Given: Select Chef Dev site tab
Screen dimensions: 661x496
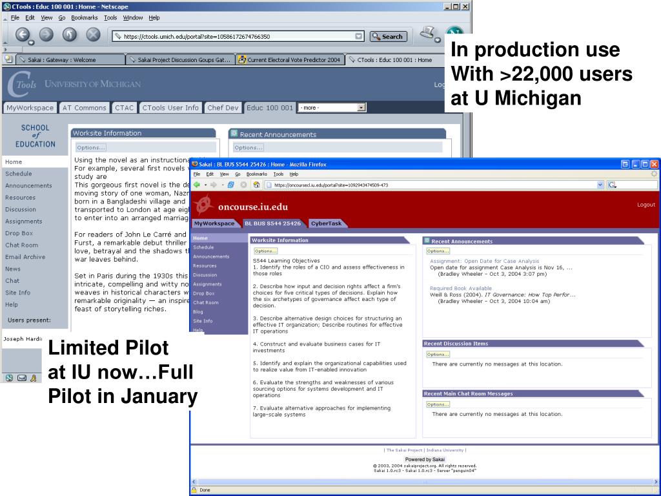Looking at the screenshot, I should [223, 108].
